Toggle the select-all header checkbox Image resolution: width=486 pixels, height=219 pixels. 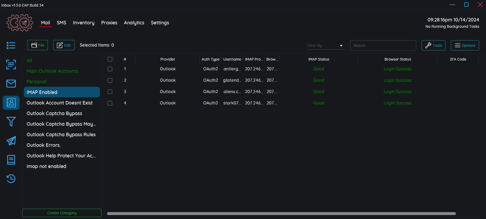pyautogui.click(x=110, y=59)
